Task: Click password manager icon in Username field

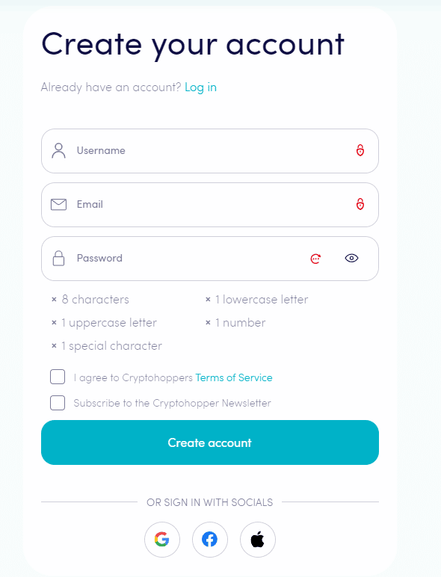Action: pyautogui.click(x=360, y=150)
